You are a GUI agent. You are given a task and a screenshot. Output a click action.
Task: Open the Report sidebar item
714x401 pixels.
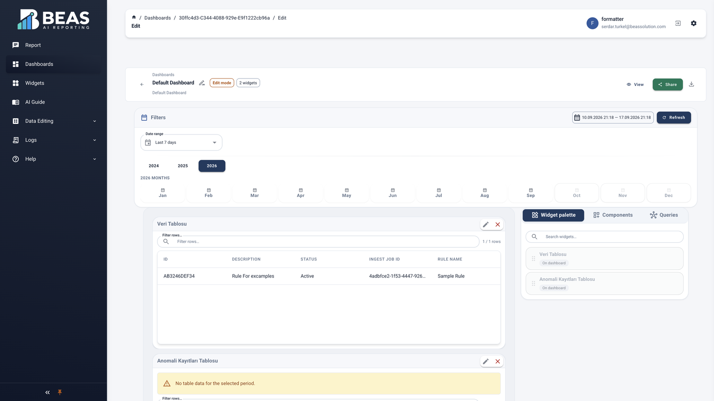tap(54, 45)
